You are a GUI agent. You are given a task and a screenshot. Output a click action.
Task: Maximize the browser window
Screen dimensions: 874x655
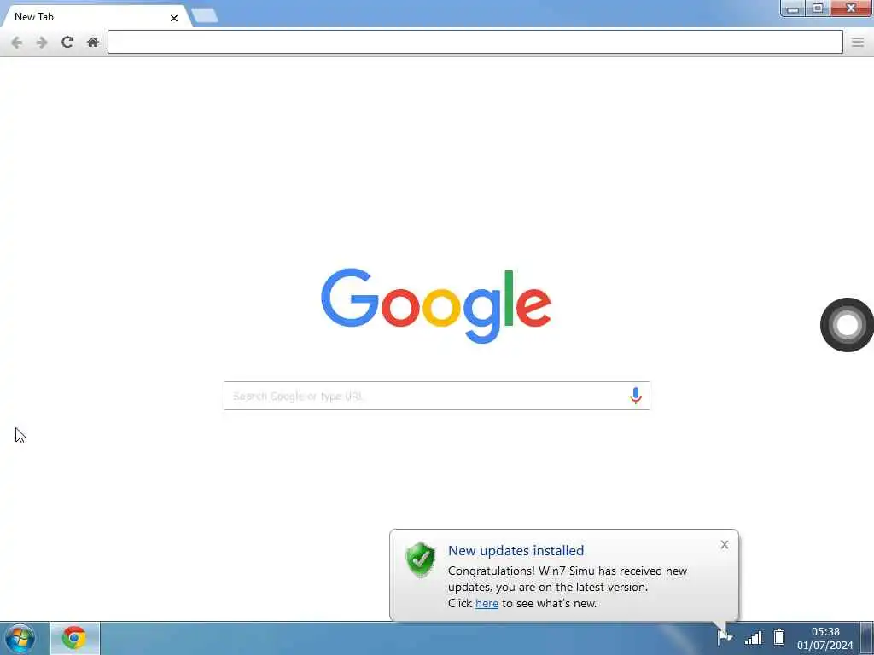(x=818, y=9)
